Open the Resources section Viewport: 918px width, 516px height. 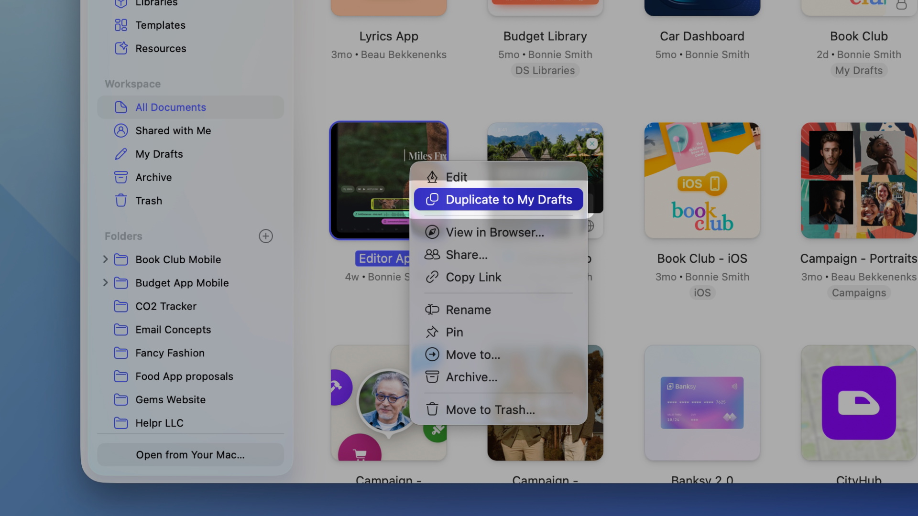(x=190, y=48)
